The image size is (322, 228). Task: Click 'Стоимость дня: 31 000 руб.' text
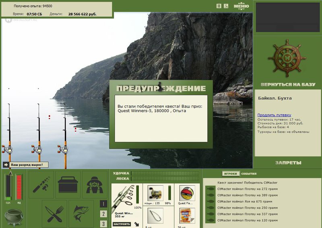(x=280, y=123)
